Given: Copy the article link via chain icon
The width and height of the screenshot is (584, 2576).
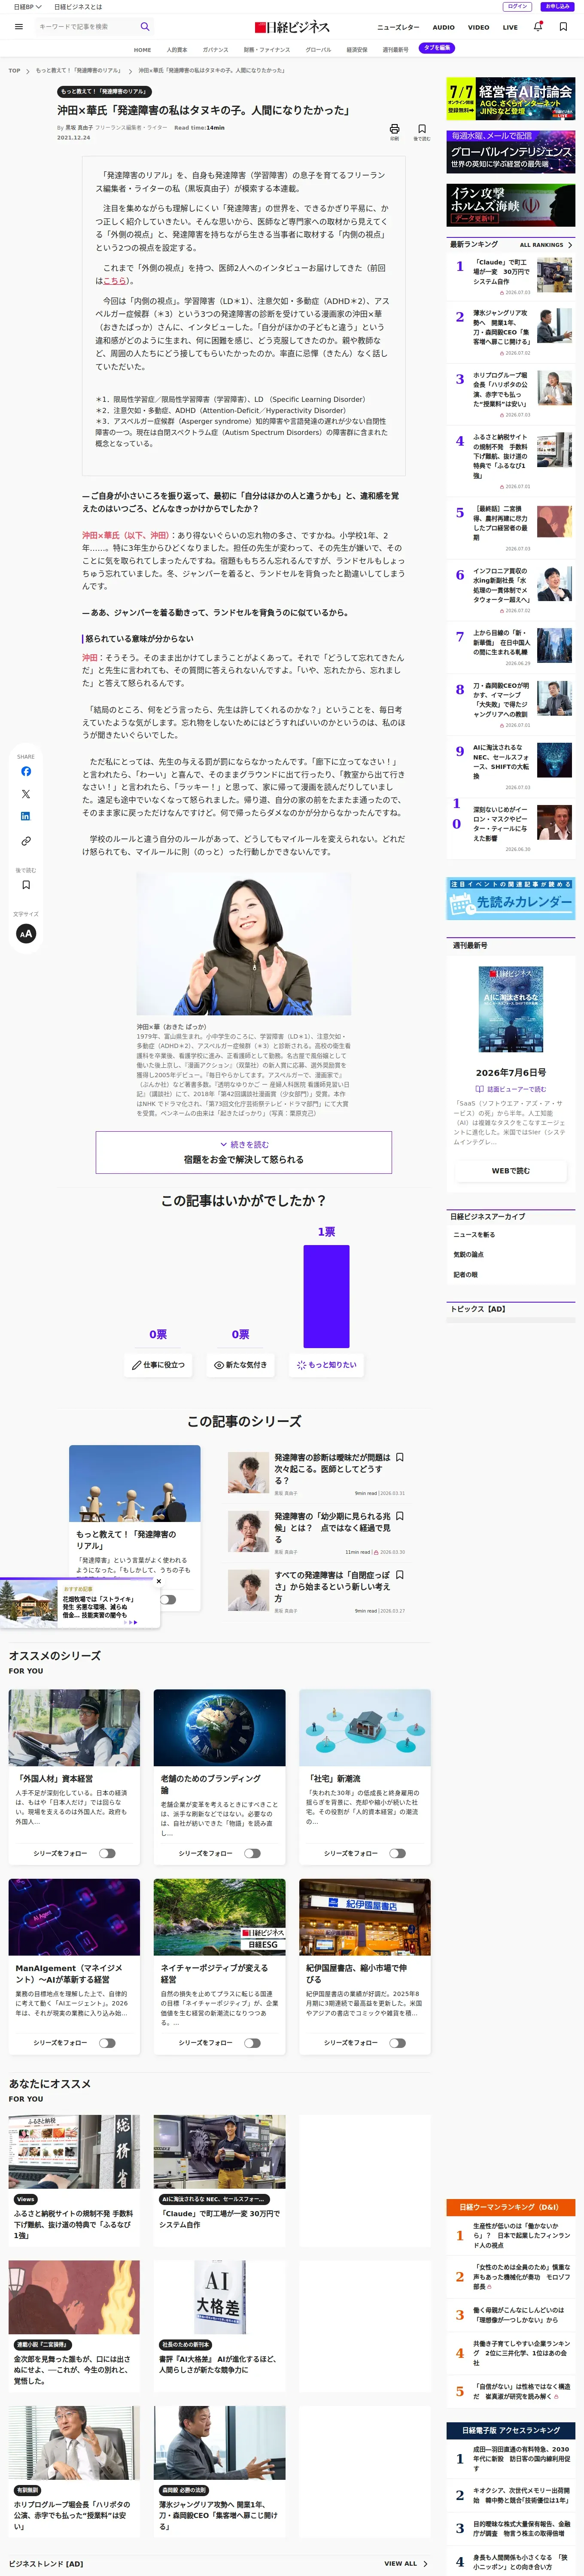Looking at the screenshot, I should (x=26, y=841).
